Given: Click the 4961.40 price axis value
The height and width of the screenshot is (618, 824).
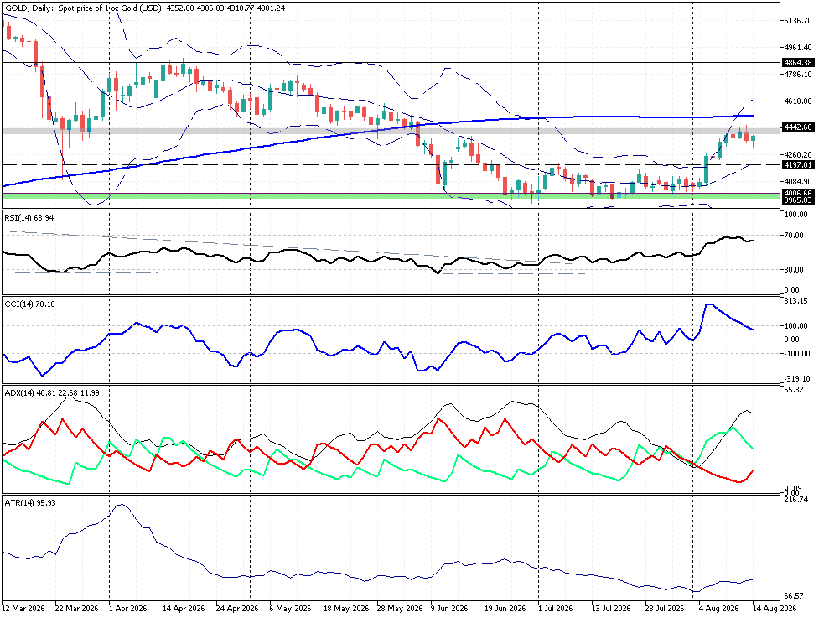Looking at the screenshot, I should (x=798, y=48).
